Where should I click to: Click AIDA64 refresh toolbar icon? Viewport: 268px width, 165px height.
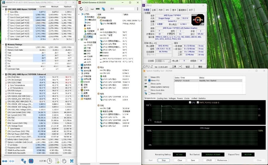[81, 9]
